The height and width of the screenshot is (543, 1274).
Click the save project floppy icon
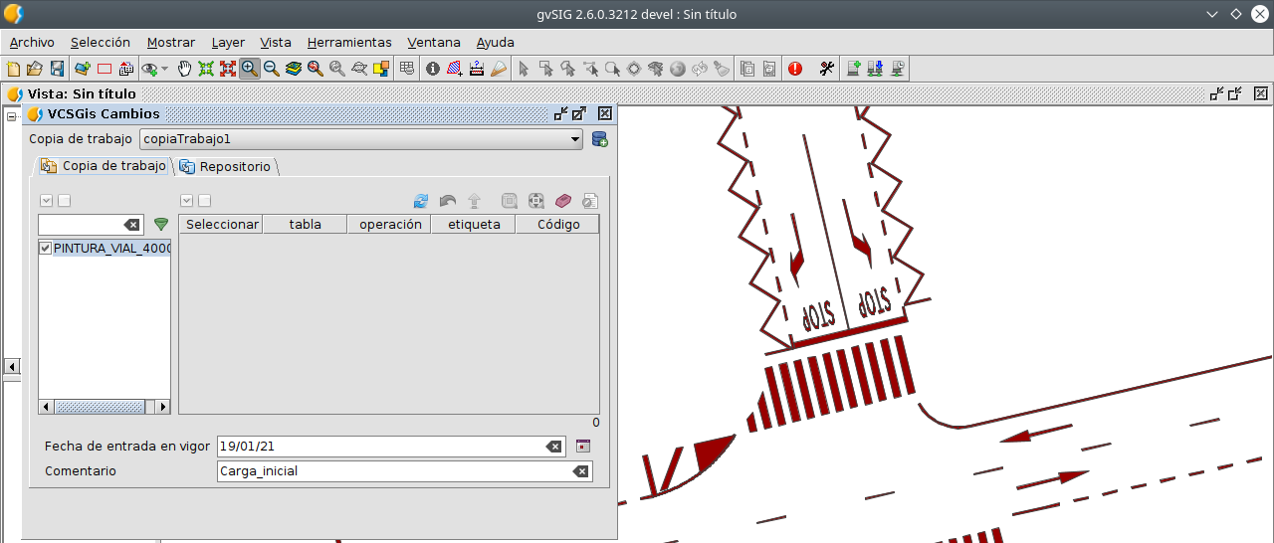tap(57, 69)
